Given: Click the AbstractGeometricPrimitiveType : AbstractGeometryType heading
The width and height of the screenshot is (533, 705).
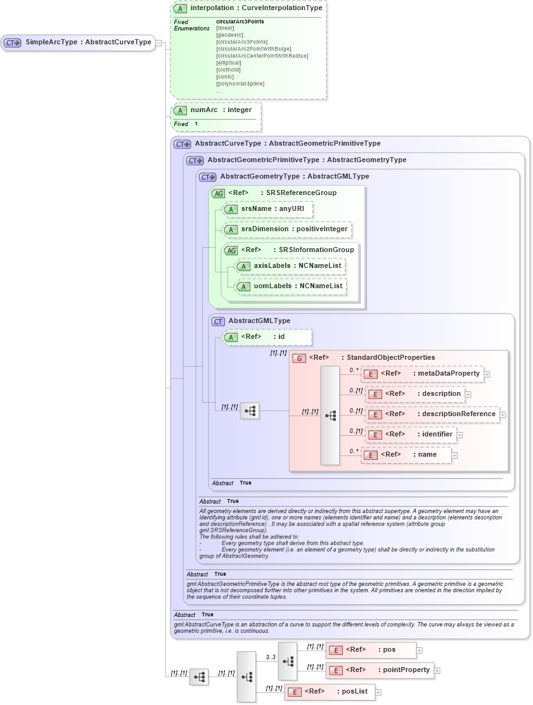Looking at the screenshot, I should click(x=307, y=160).
